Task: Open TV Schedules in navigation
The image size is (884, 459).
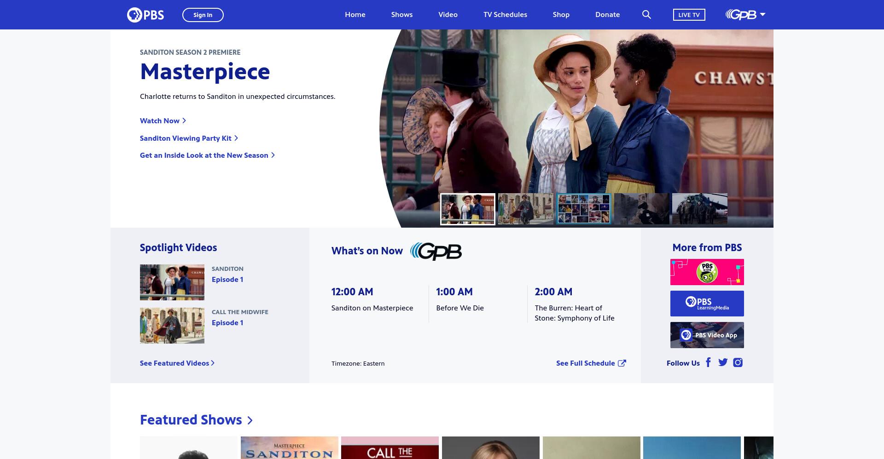Action: pyautogui.click(x=505, y=15)
